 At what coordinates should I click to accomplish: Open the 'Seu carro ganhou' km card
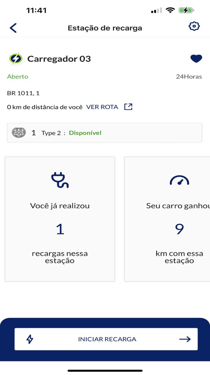(167, 219)
